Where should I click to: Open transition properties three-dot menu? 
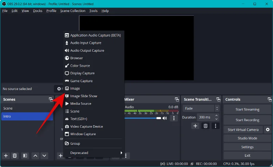coord(216,126)
